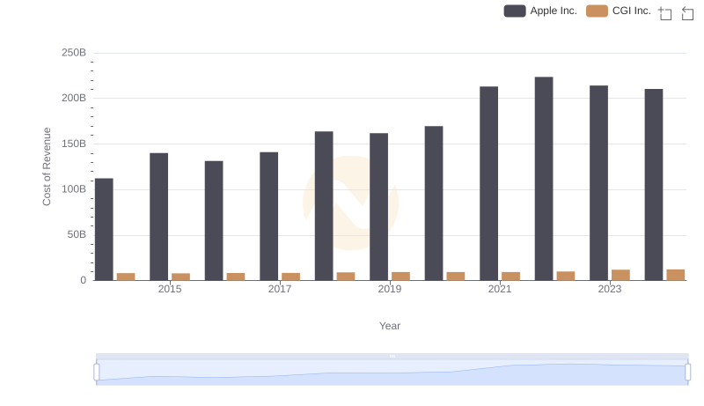Click the 2021 x-axis label
The width and height of the screenshot is (704, 406).
click(500, 289)
